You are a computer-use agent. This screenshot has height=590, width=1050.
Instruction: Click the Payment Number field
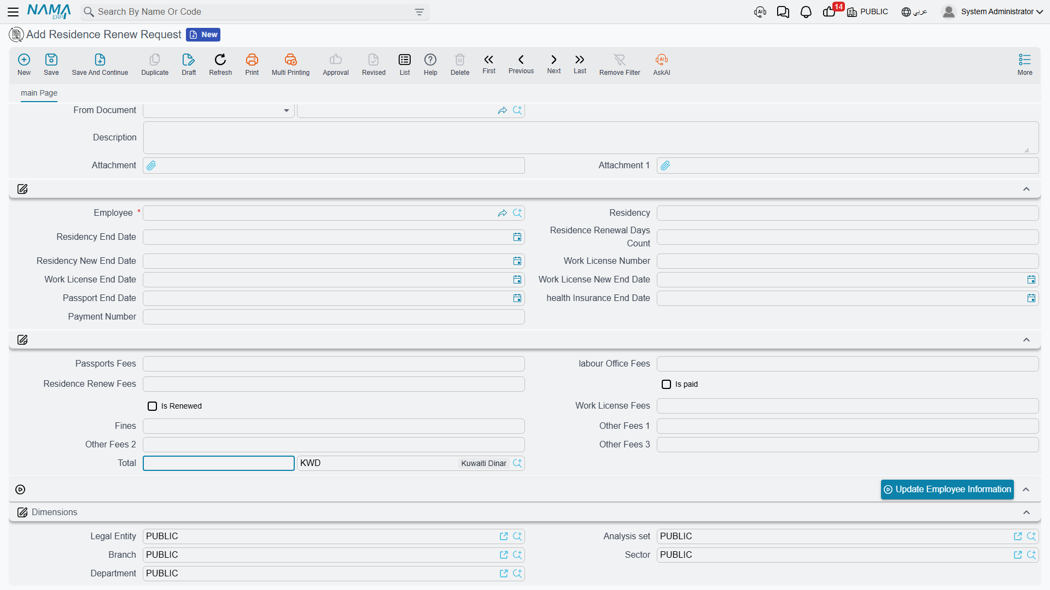(334, 317)
